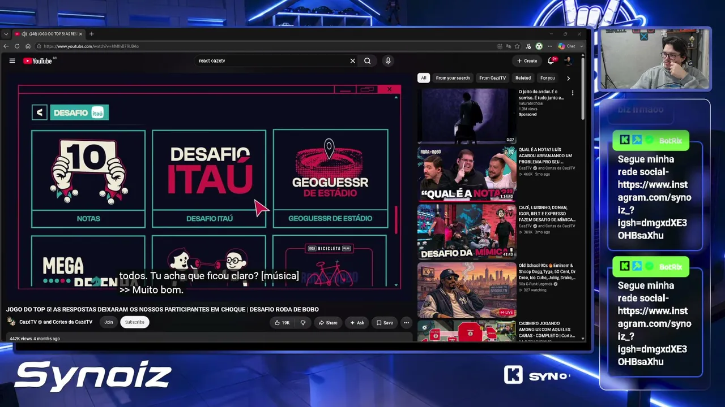Open more actions under the video
725x407 pixels.
[406, 323]
